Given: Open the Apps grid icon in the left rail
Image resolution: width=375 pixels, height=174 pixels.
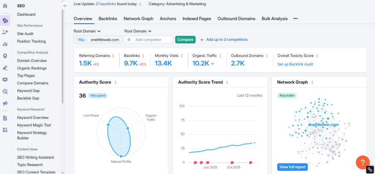Looking at the screenshot, I should click(x=5, y=129).
